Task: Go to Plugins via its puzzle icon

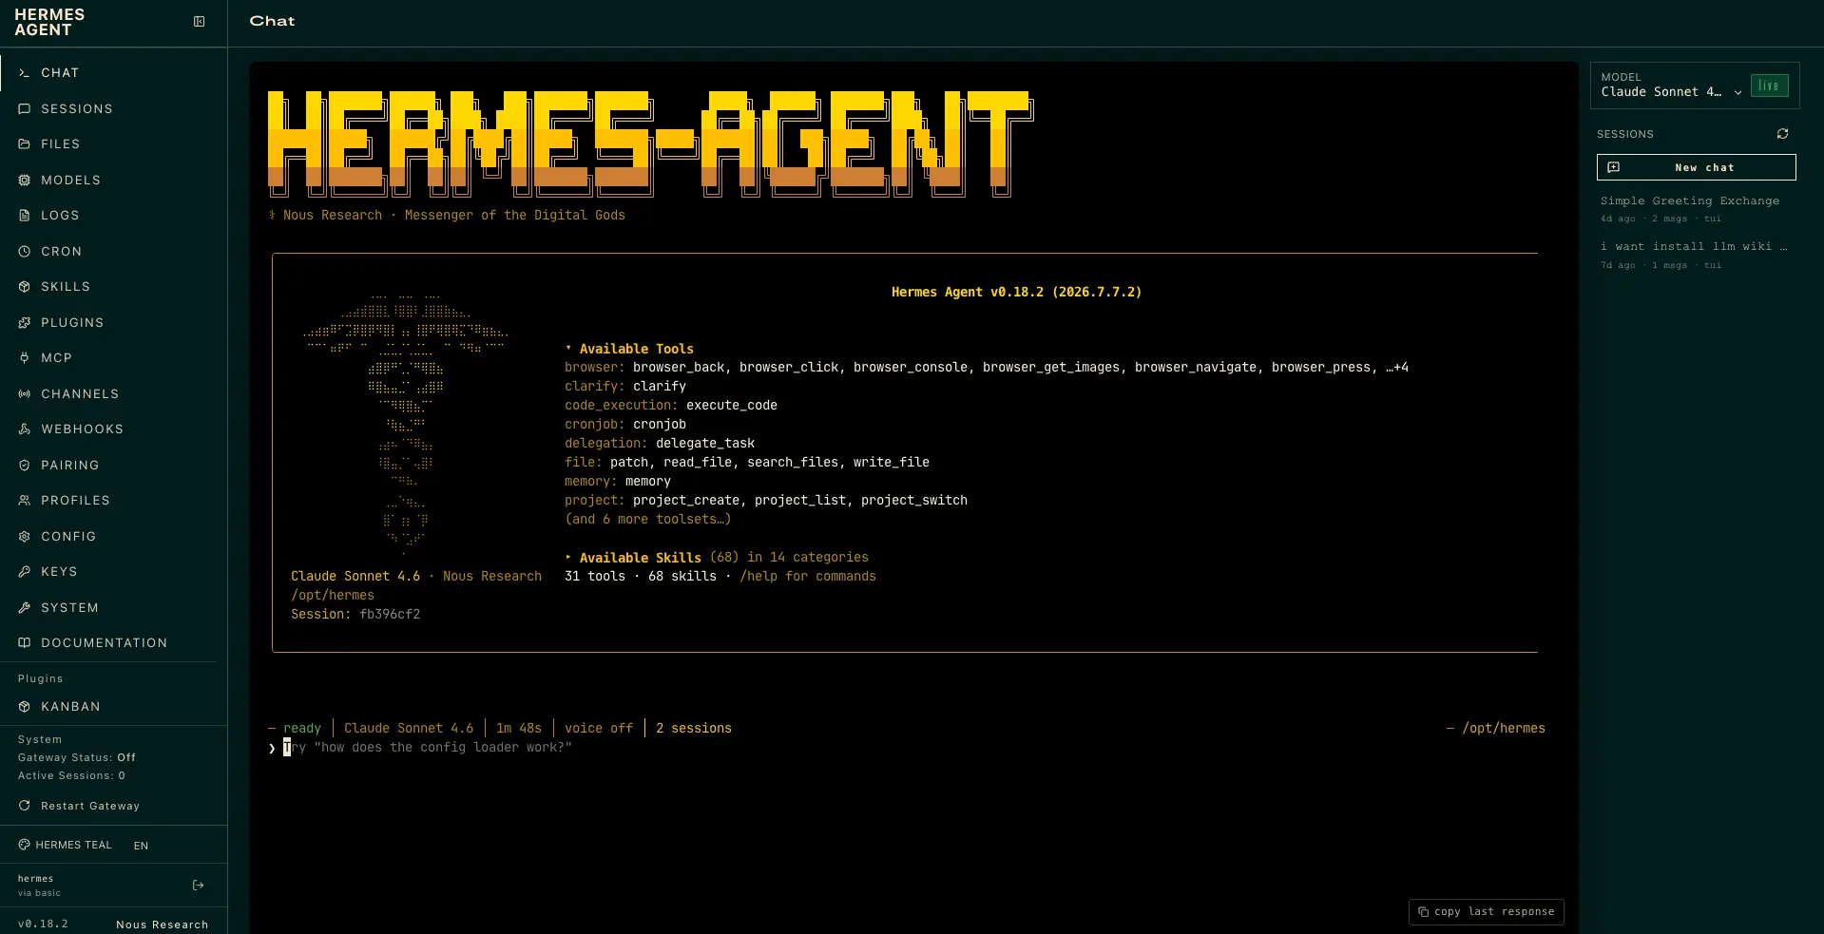Action: coord(25,322)
